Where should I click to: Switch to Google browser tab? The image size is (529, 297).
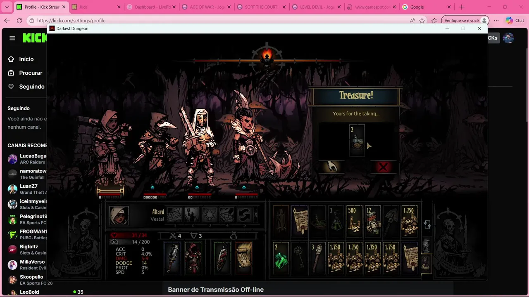pos(426,7)
